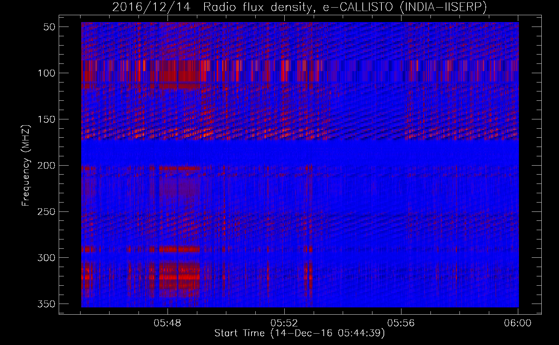
Task: Click the 'Frequency (MHZ)' axis label
Action: [x=26, y=165]
